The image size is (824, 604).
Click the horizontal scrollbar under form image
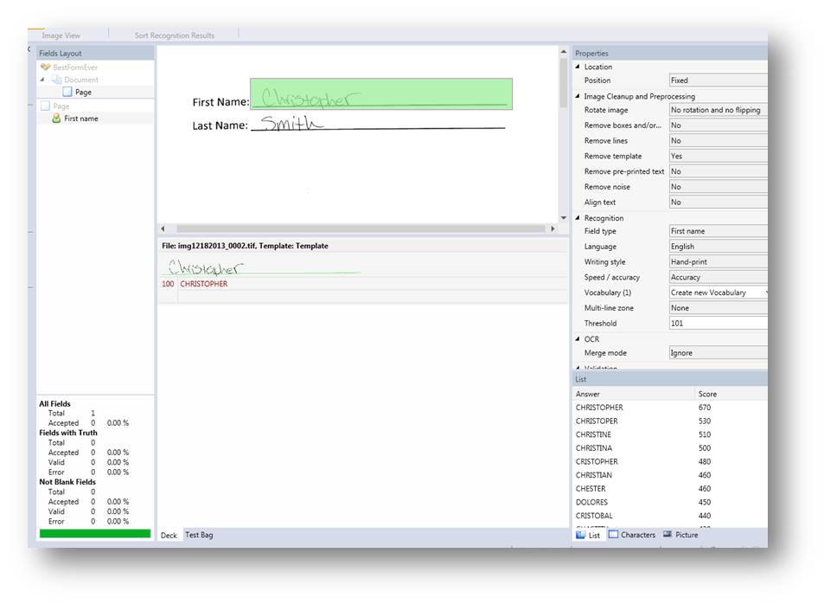[356, 228]
